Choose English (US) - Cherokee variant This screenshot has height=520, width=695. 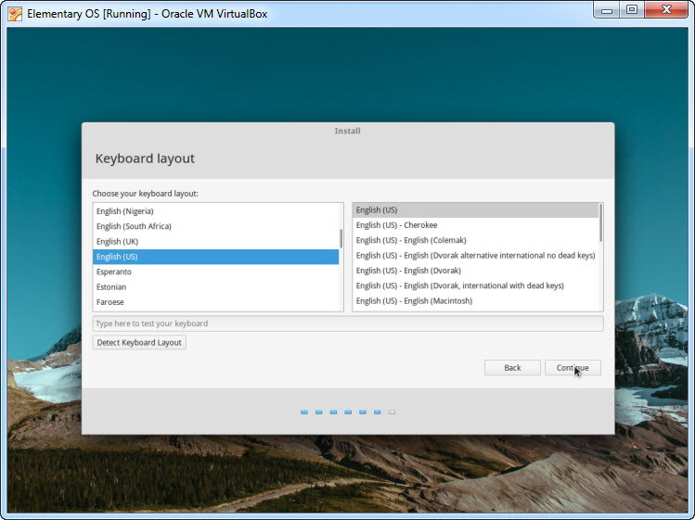click(x=475, y=225)
